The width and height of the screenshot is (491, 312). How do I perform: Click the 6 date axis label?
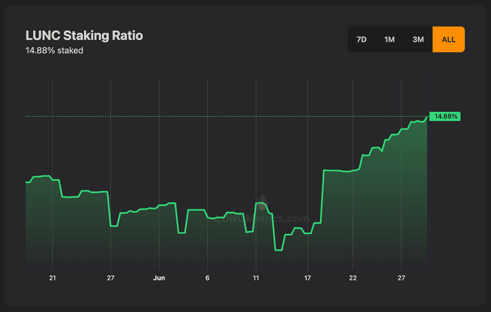point(207,278)
